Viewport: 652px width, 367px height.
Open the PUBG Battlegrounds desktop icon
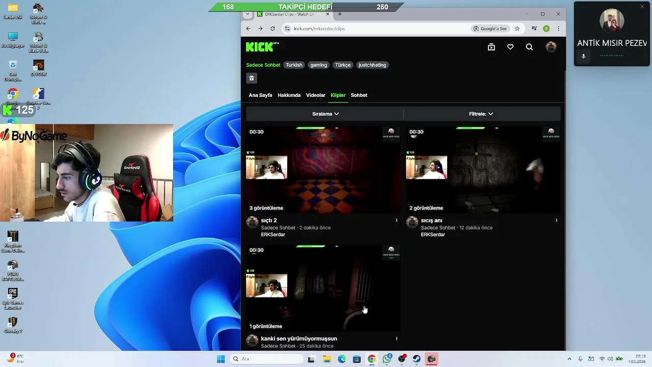(13, 271)
